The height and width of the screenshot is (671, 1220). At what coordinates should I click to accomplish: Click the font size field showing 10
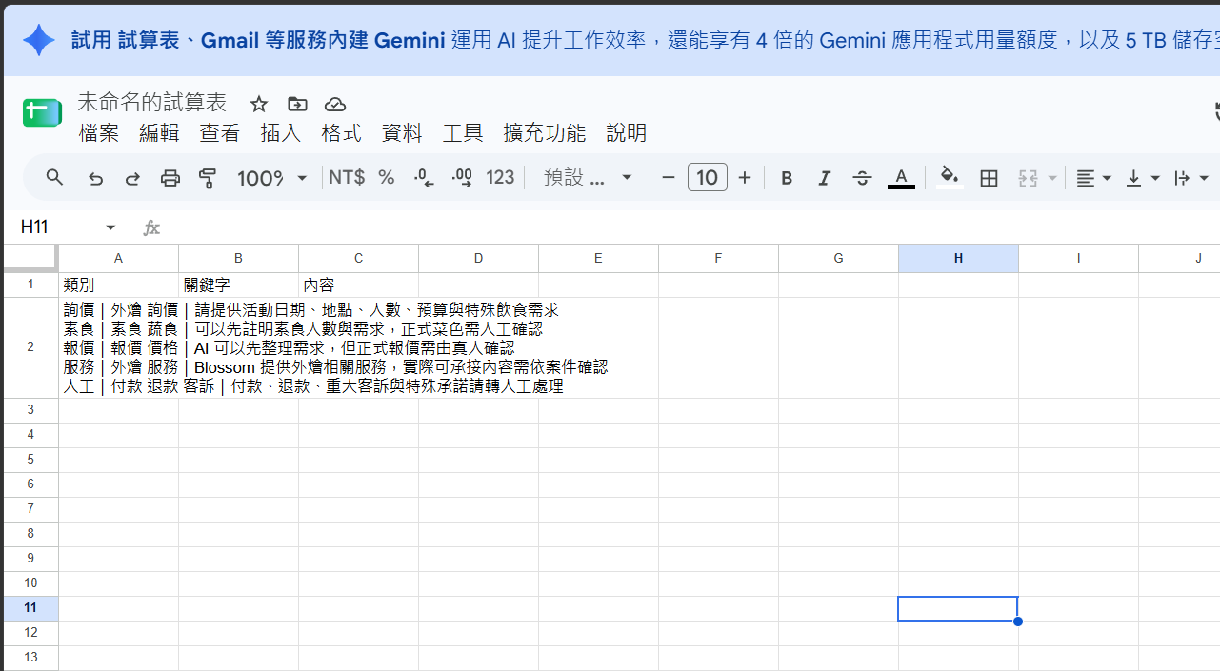point(708,178)
